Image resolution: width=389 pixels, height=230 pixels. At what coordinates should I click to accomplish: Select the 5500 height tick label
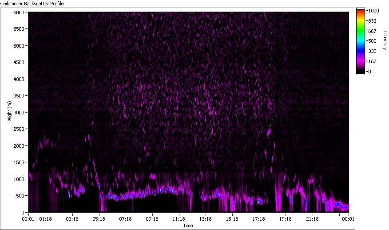pyautogui.click(x=19, y=29)
